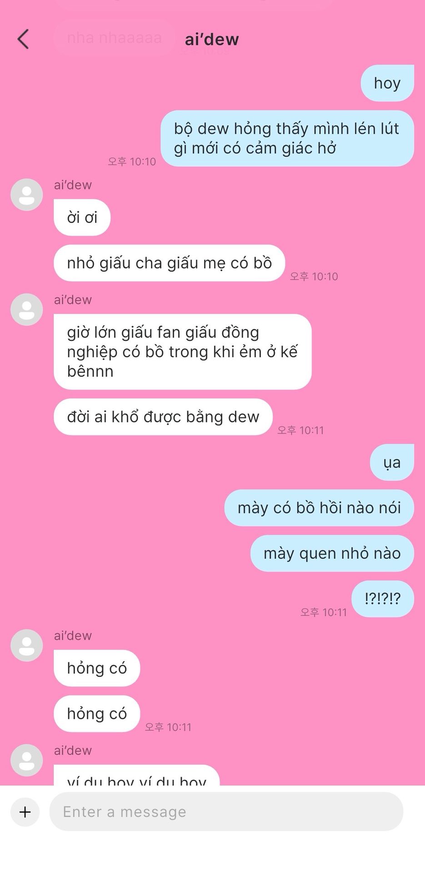Focus the "Enter a message" field
425x874 pixels.
coord(226,812)
